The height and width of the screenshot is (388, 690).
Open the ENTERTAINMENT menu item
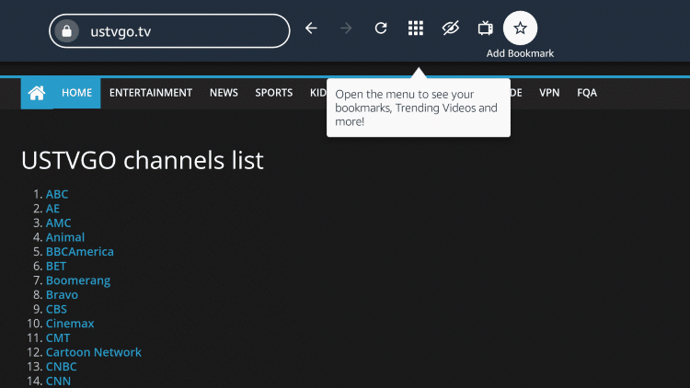[x=151, y=93]
